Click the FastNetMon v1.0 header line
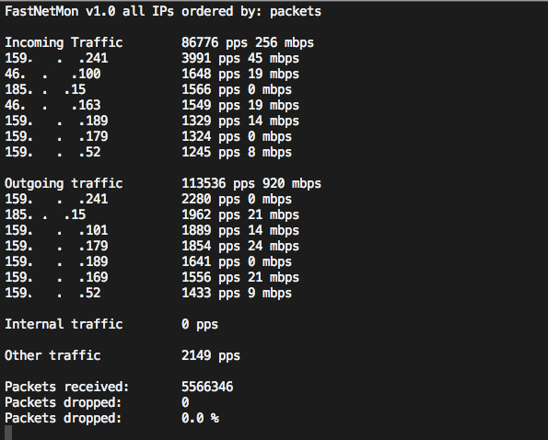Viewport: 548px width, 440px height. pos(163,12)
